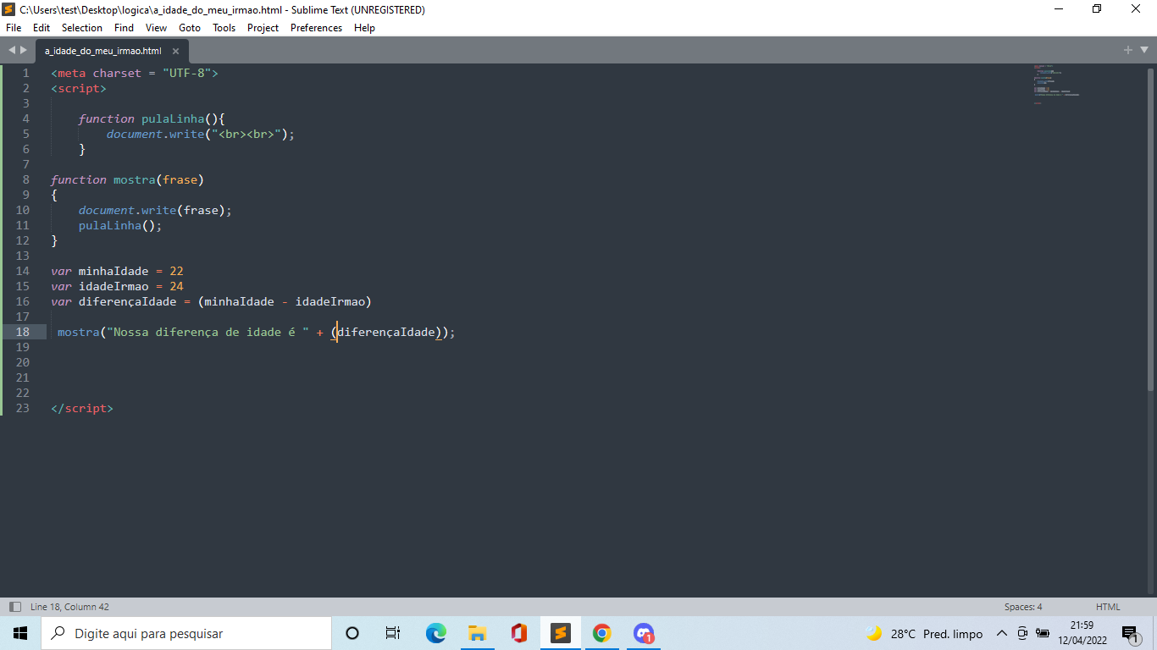Open the Edit menu
This screenshot has width=1157, height=650.
tap(42, 28)
